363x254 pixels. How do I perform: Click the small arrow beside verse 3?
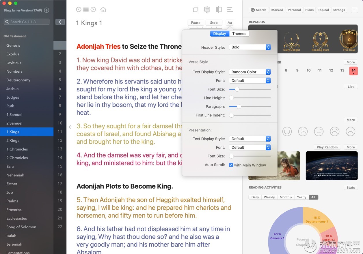pyautogui.click(x=70, y=127)
